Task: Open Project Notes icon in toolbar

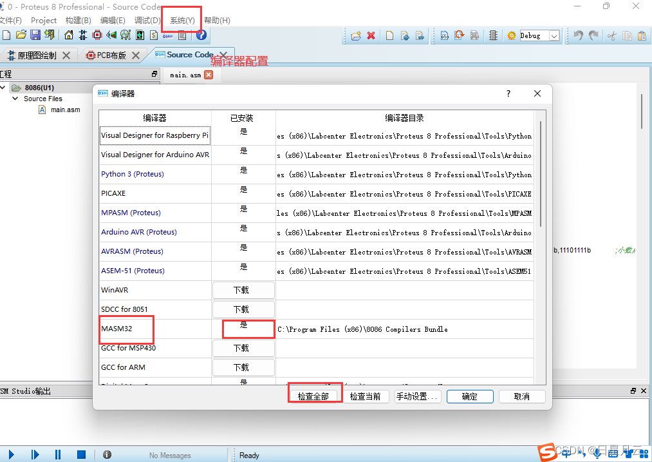Action: point(182,36)
